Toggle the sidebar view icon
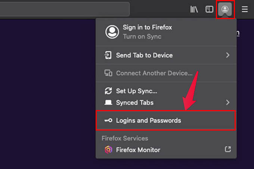The image size is (254, 169). [210, 9]
